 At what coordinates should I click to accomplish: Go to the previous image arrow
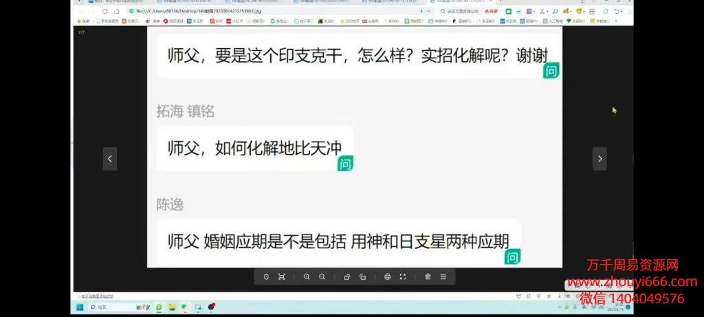pyautogui.click(x=109, y=159)
